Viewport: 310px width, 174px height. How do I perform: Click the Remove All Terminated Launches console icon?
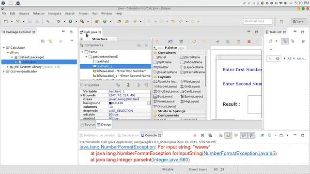pos(210,135)
